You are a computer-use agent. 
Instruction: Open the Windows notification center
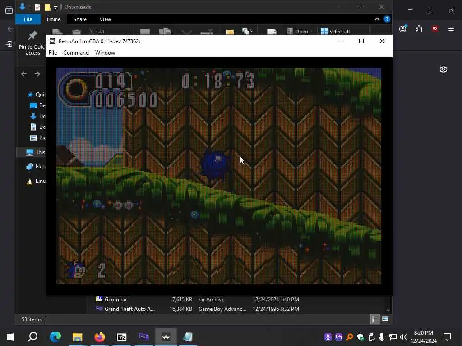(447, 337)
